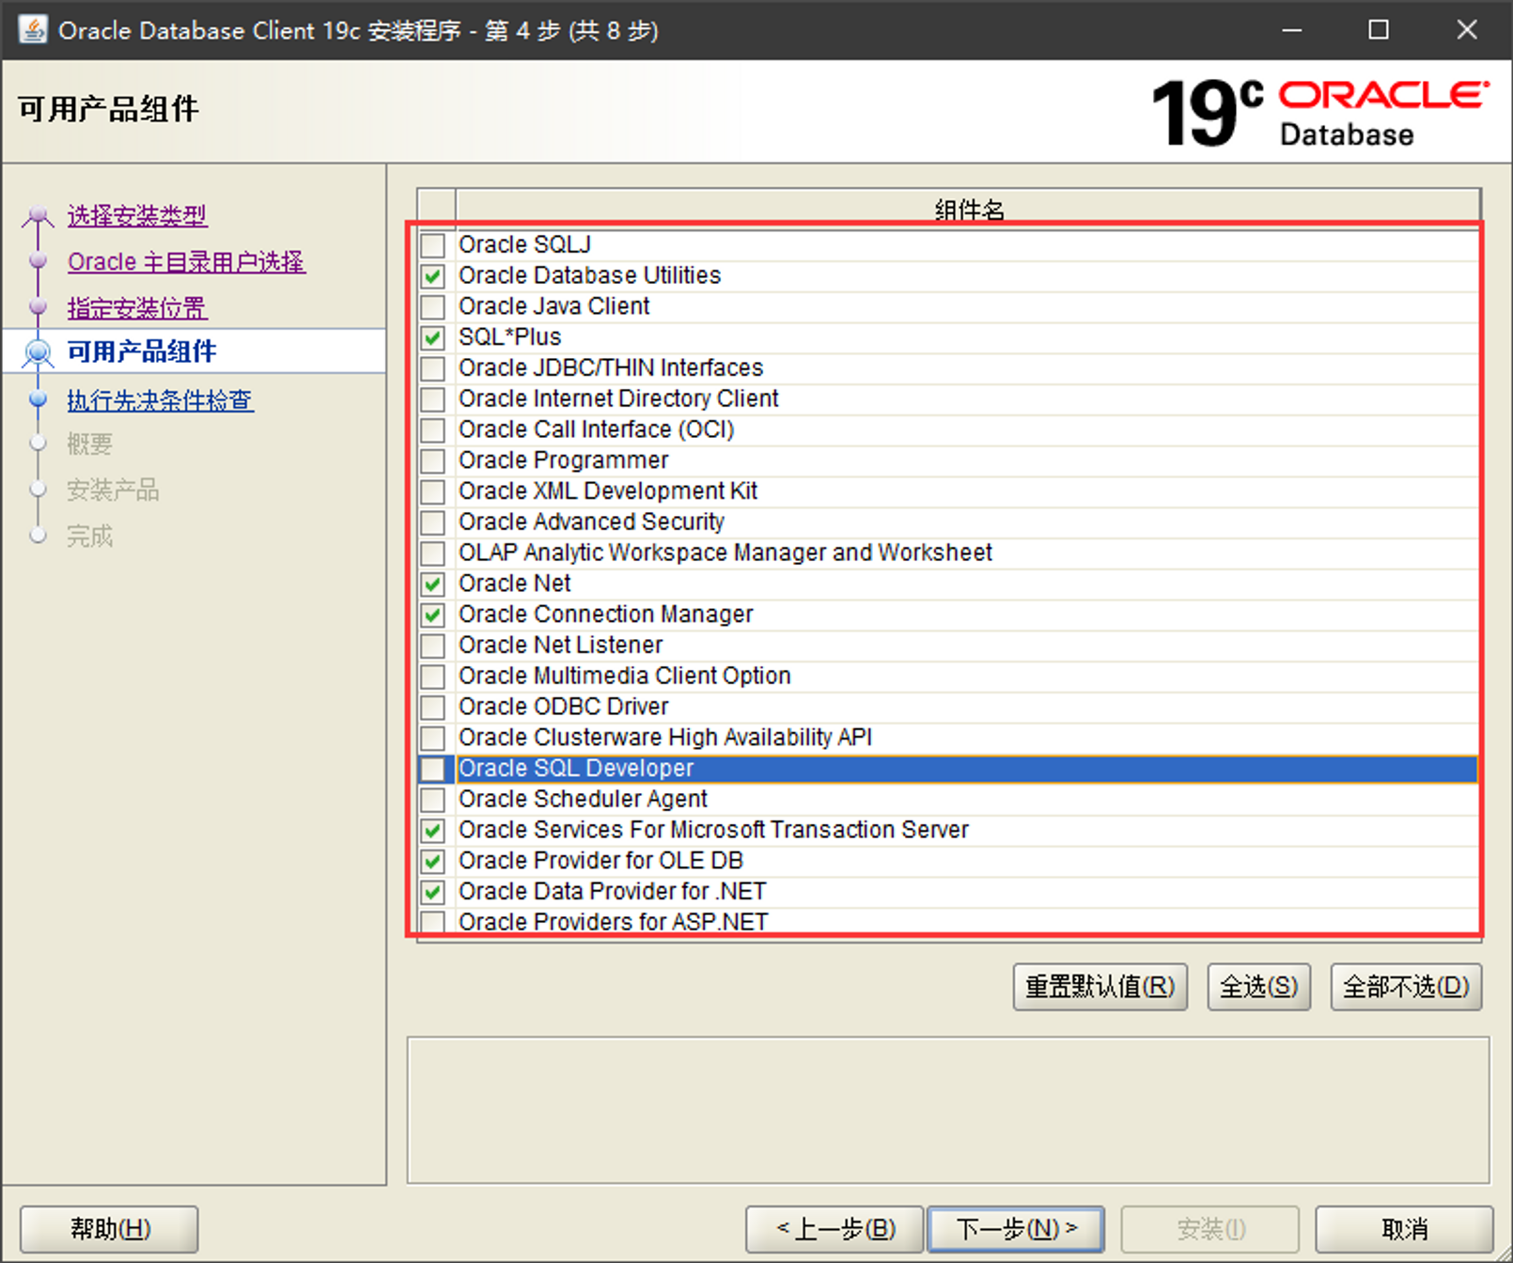
Task: Click 重置默认值(R) button
Action: tap(1100, 987)
